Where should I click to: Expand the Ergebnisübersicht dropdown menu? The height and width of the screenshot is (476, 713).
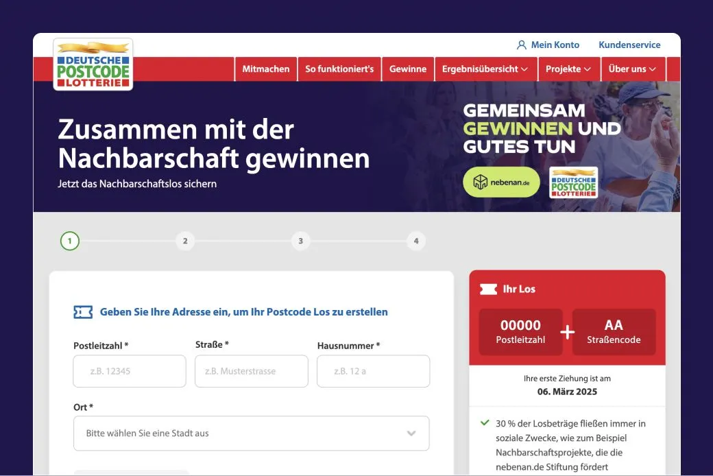point(485,69)
